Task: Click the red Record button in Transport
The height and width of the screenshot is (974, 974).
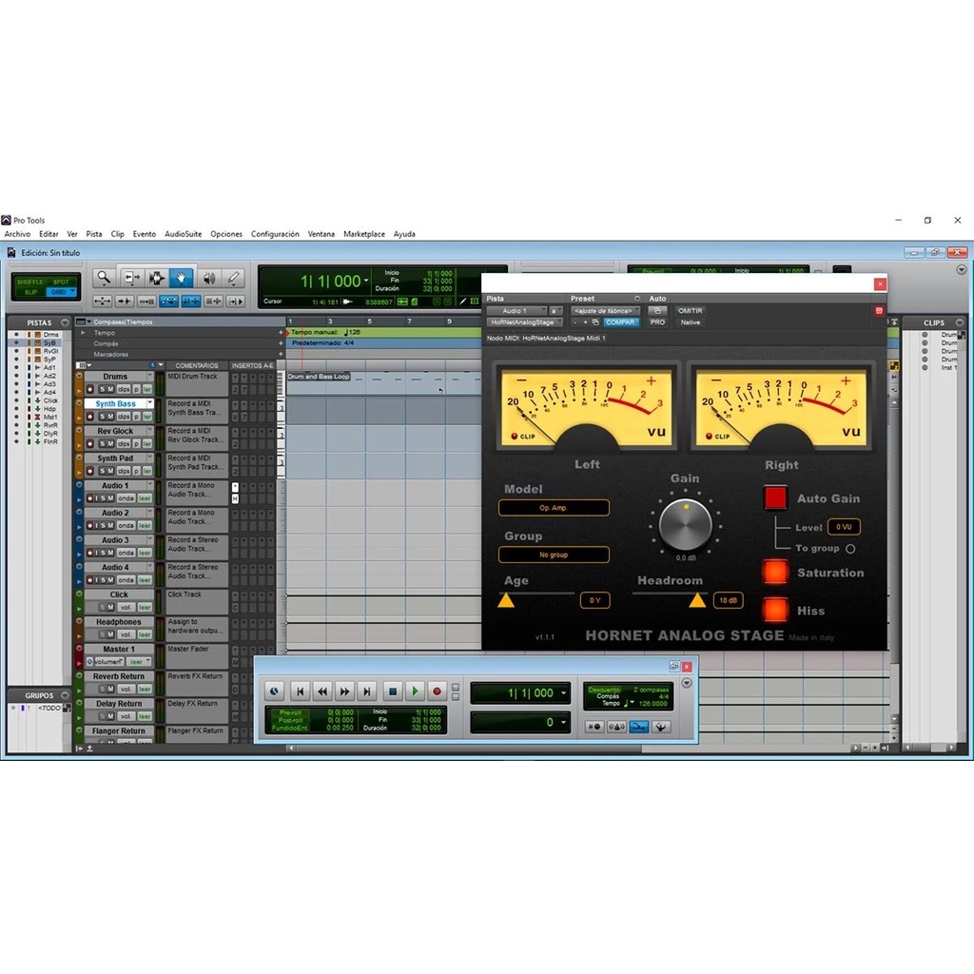Action: pyautogui.click(x=437, y=691)
